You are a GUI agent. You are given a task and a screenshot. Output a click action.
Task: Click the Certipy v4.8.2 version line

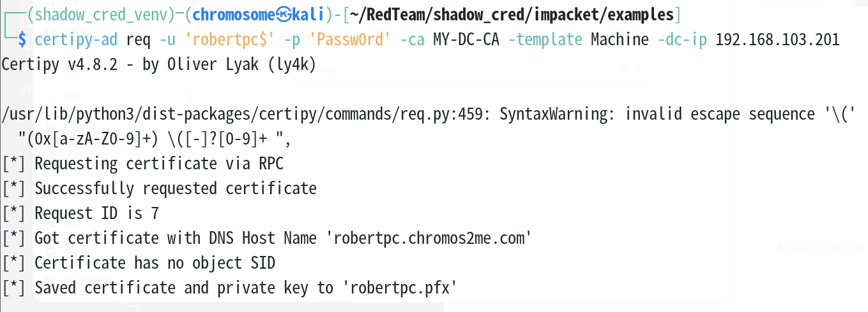[x=158, y=64]
